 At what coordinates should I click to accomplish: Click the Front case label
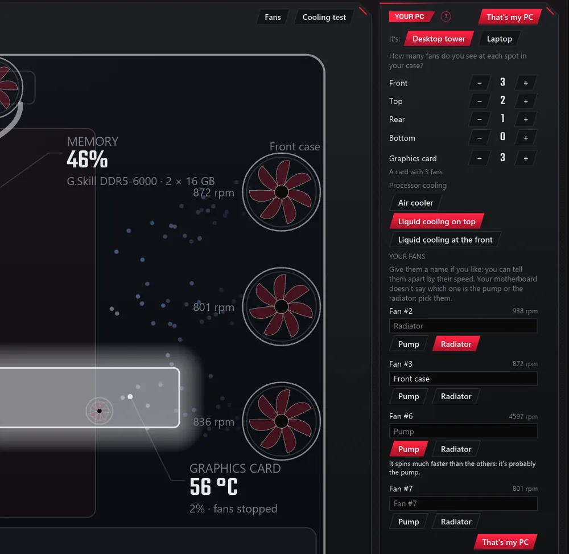click(295, 147)
